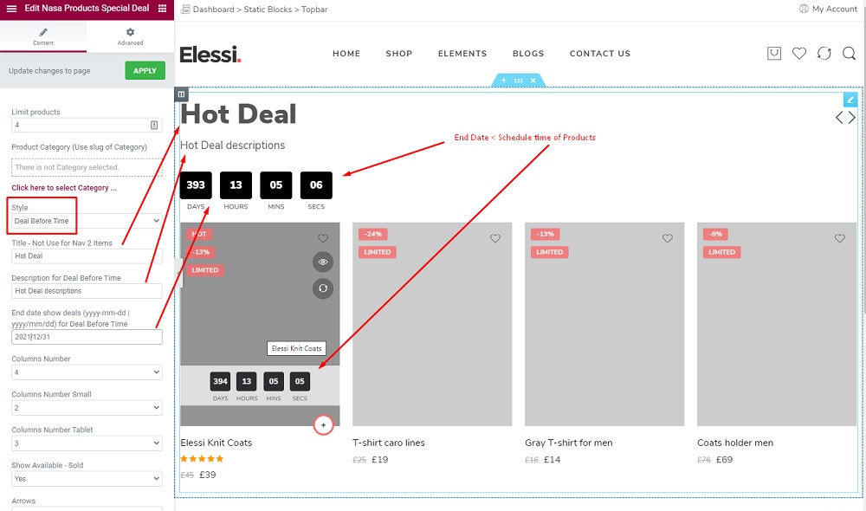Open the wishlist heart icon in header
Viewport: 866px width, 511px height.
[x=798, y=53]
